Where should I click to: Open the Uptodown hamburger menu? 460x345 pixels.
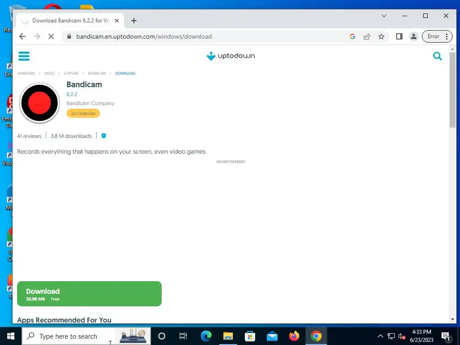tap(24, 56)
